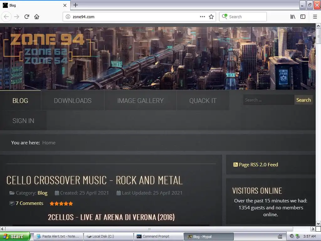The width and height of the screenshot is (321, 241).
Task: Open the QUACK IT menu item
Action: (x=203, y=101)
